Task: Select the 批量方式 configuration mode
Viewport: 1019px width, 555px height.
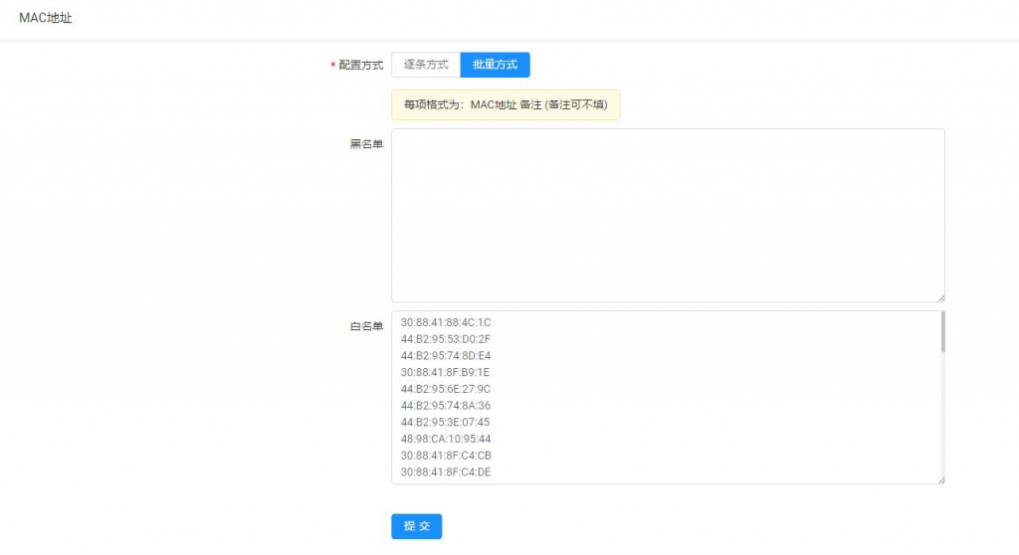Action: [x=495, y=65]
